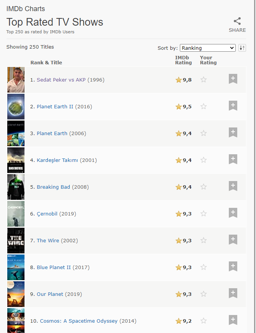
Task: Click the Planet Earth II poster thumbnail
Action: click(x=16, y=107)
